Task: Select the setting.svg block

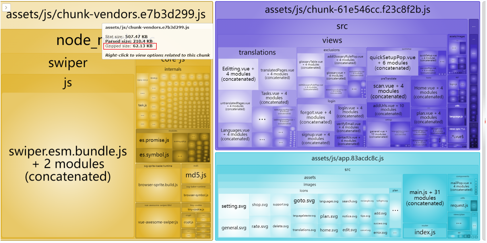Action: [234, 206]
